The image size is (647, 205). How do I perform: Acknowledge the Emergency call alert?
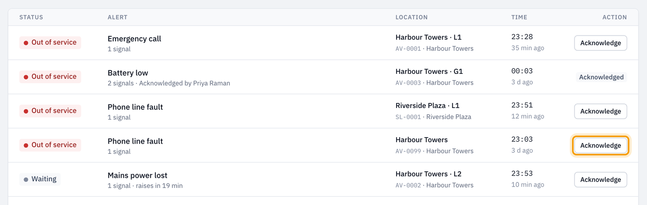[600, 43]
